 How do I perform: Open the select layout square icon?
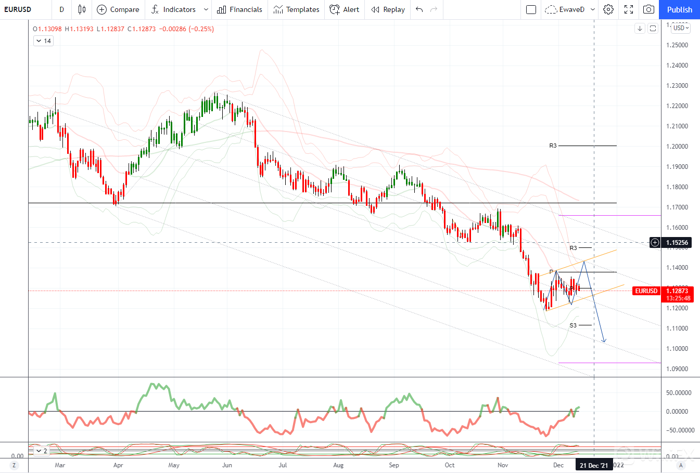coord(531,9)
